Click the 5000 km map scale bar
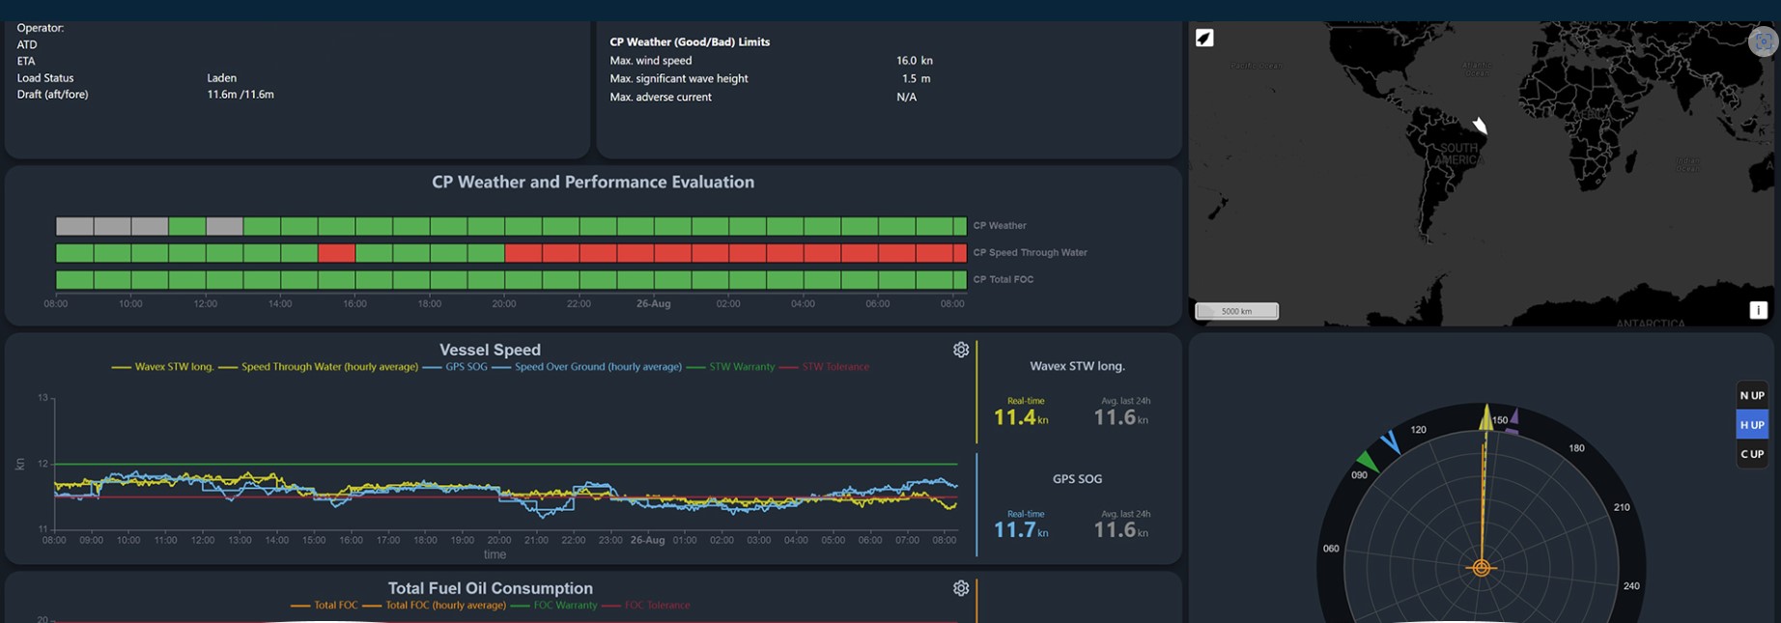 click(x=1236, y=311)
